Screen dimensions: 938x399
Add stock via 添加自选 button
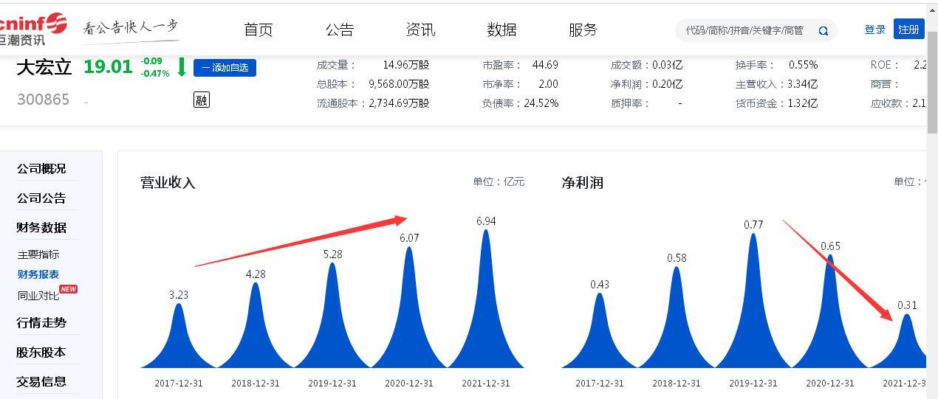225,68
